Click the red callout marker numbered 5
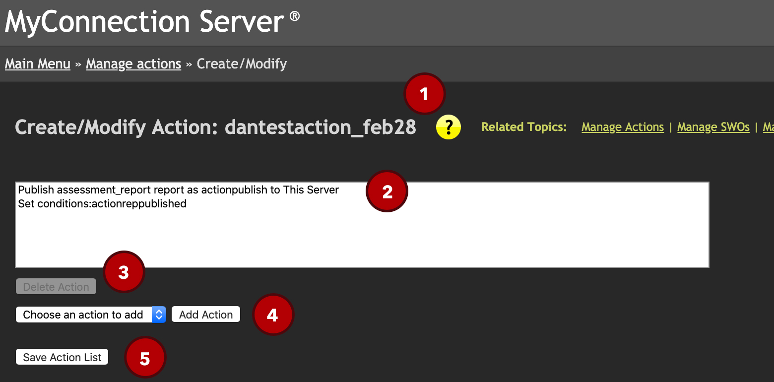The height and width of the screenshot is (382, 774). click(145, 358)
